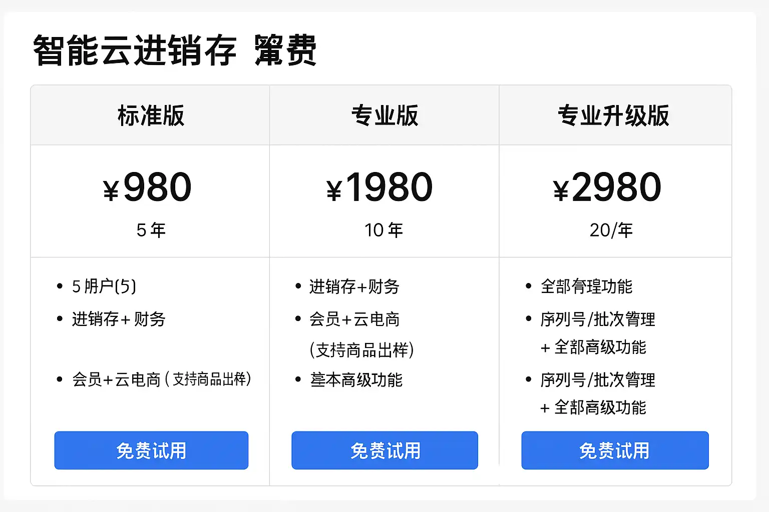Click the ¥980 price

(148, 187)
